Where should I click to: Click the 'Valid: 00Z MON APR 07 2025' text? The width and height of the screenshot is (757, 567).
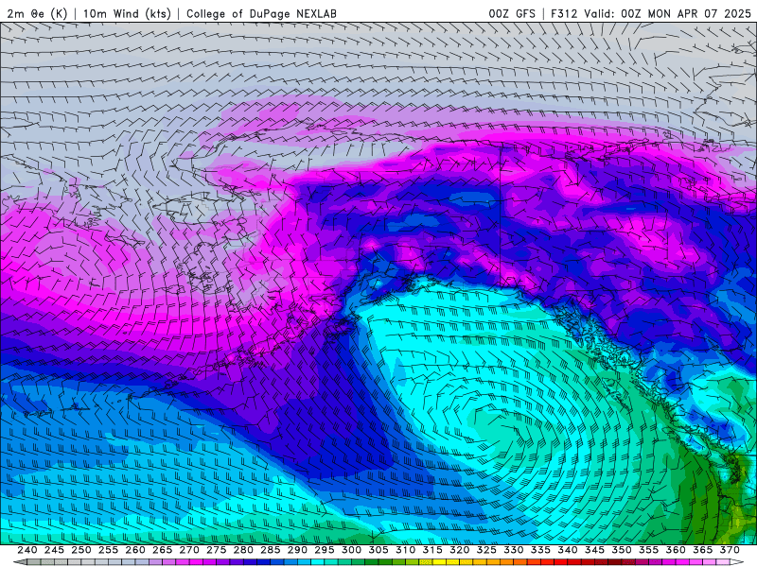click(668, 13)
